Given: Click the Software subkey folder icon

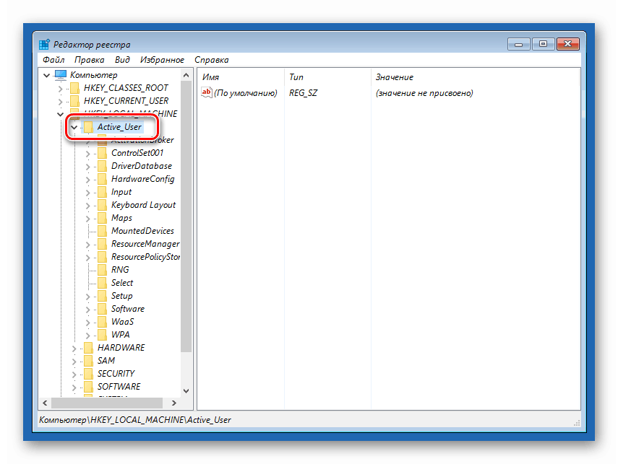Looking at the screenshot, I should 102,309.
